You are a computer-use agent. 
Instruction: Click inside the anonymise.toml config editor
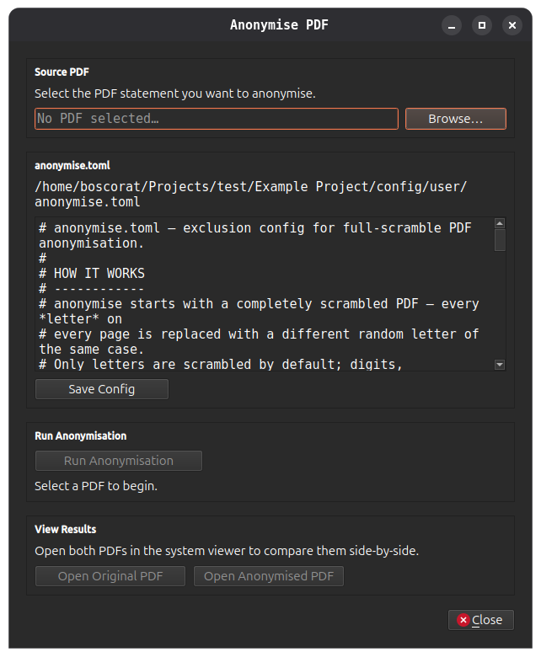pos(265,294)
